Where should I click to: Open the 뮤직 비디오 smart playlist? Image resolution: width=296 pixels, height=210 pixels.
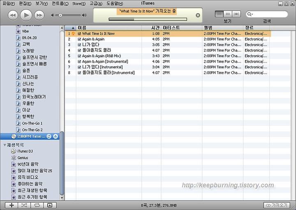coord(25,177)
